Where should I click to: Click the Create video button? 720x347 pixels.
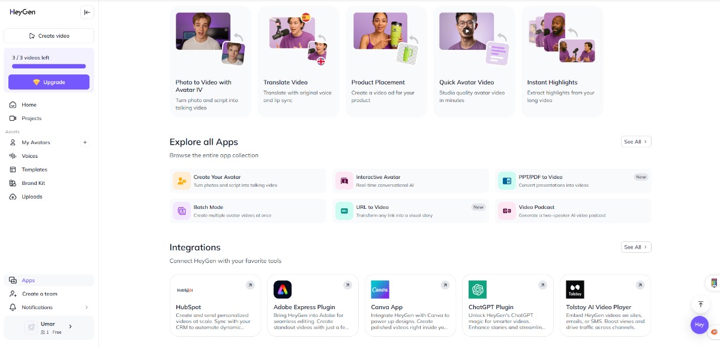[49, 36]
